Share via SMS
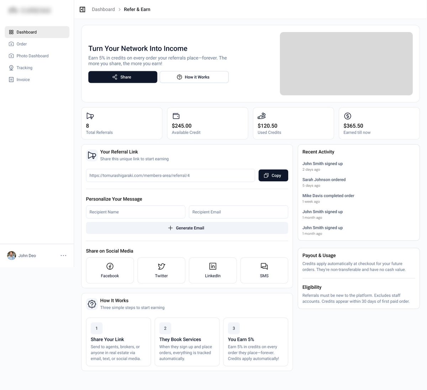Image resolution: width=427 pixels, height=390 pixels. coord(264,270)
